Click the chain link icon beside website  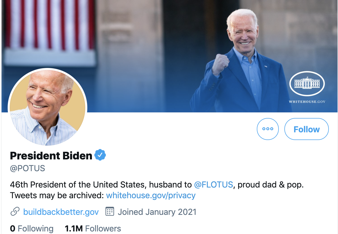(15, 212)
